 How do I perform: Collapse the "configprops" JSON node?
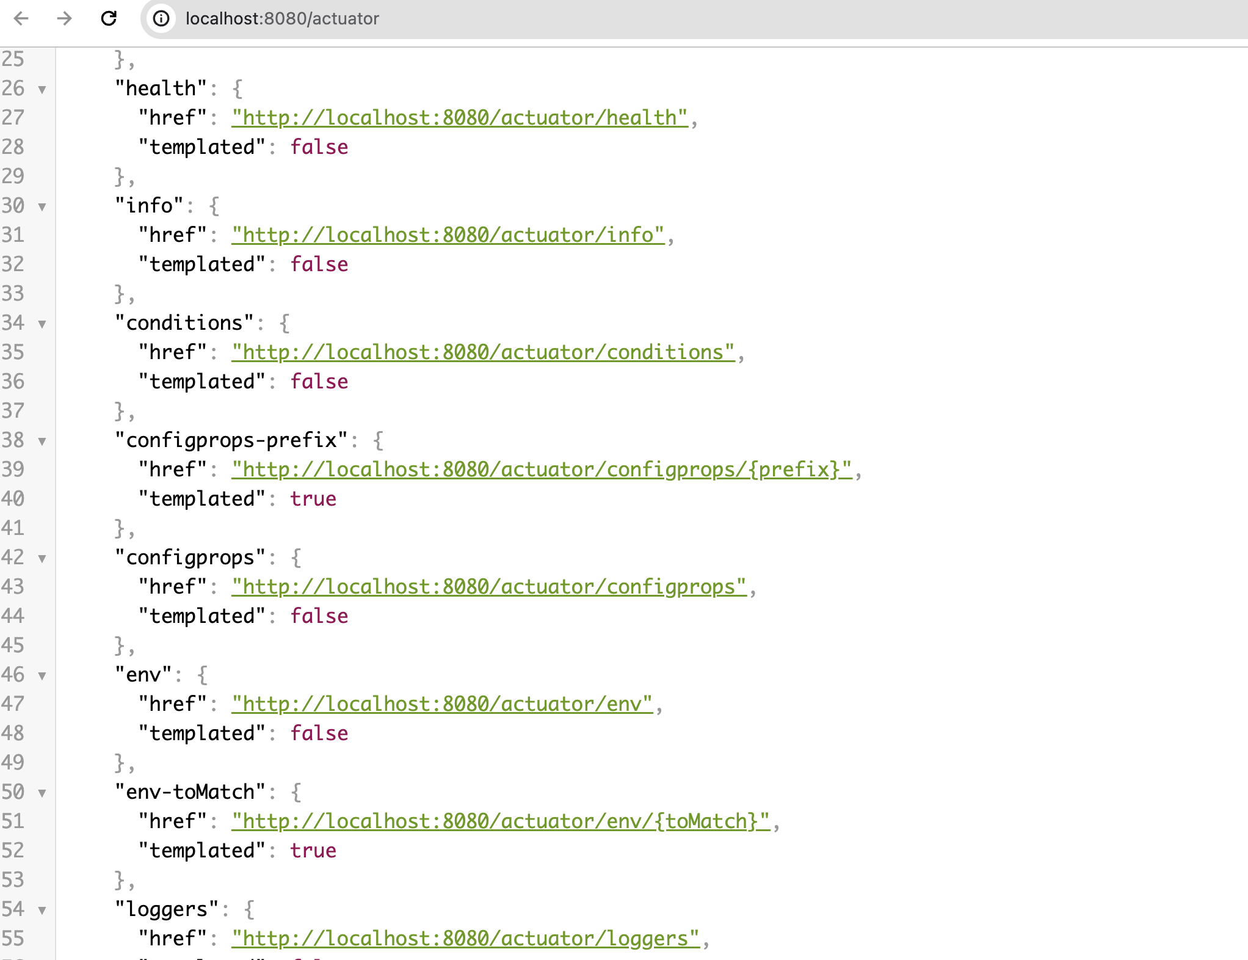click(42, 559)
